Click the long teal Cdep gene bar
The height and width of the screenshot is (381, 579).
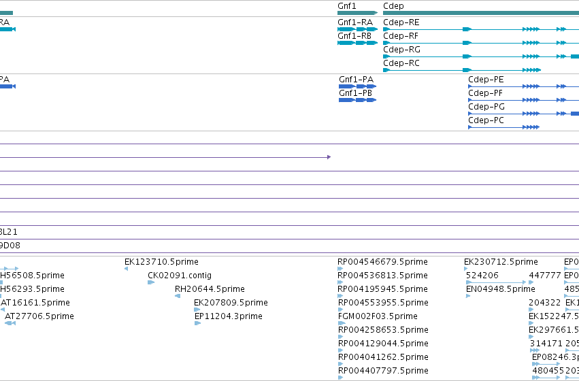(481, 13)
